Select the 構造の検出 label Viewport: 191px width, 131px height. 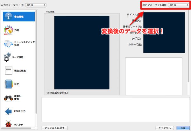pos(20,71)
